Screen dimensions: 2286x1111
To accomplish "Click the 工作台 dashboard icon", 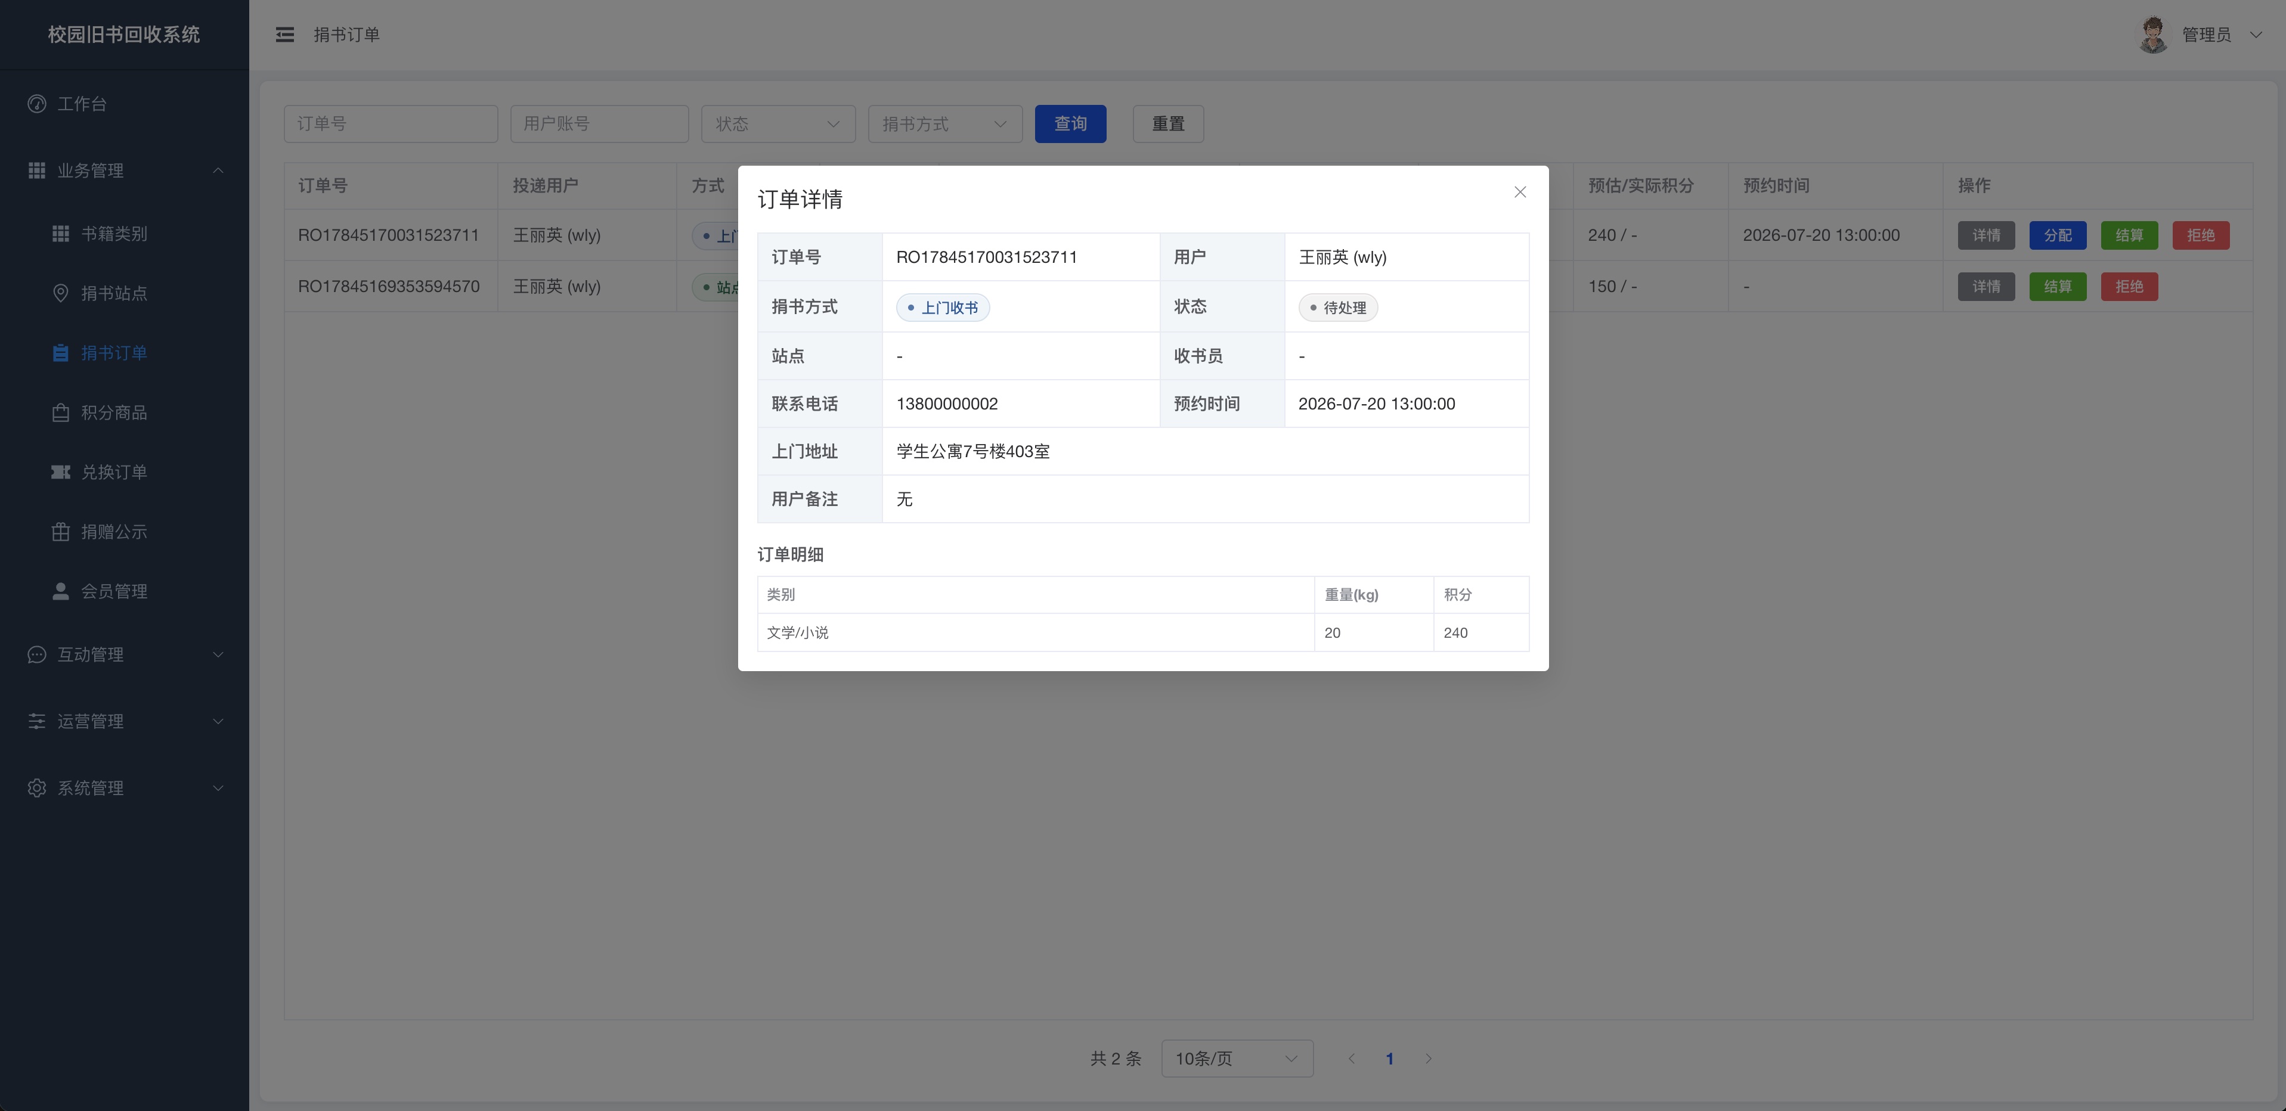I will tap(36, 104).
